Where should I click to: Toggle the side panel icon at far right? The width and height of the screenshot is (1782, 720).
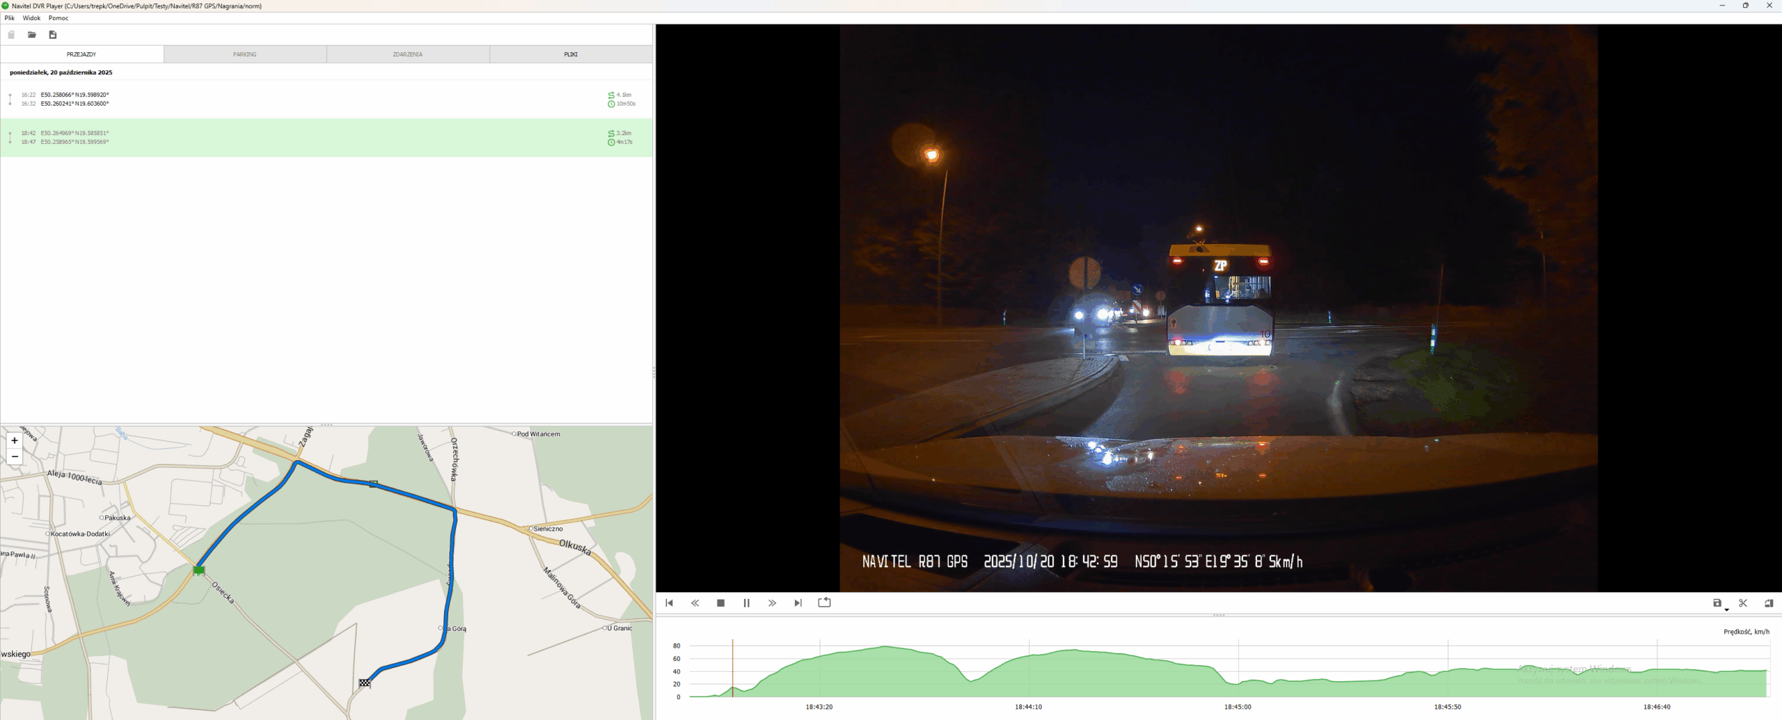click(x=1768, y=603)
